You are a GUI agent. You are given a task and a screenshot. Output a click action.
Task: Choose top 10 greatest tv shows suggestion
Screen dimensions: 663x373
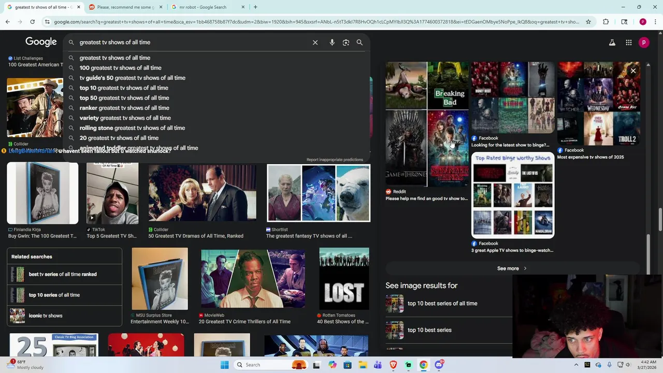(x=124, y=88)
